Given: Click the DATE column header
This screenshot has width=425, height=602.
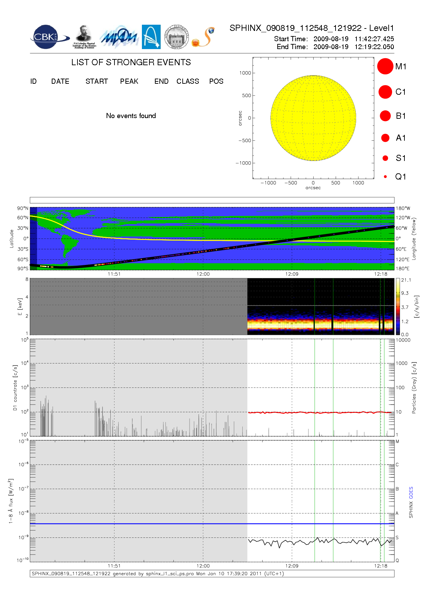Looking at the screenshot, I should (x=60, y=81).
